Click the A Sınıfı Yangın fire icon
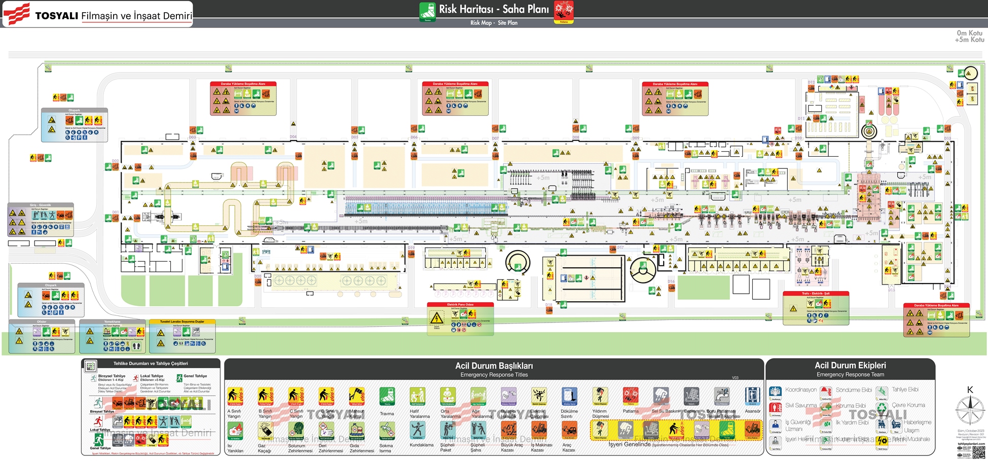This screenshot has height=461, width=988. [x=235, y=397]
